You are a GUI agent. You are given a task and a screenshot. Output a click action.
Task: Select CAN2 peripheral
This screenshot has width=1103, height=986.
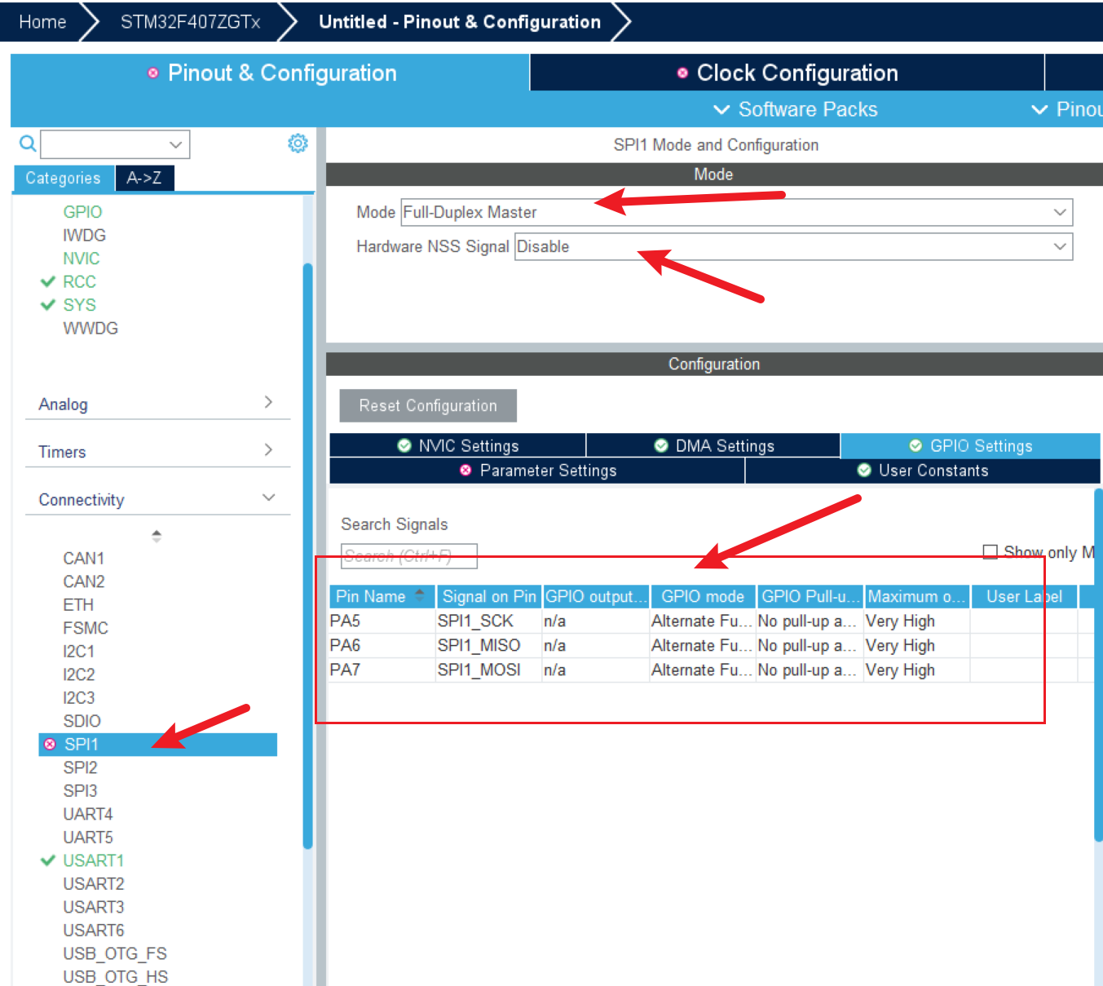[83, 581]
